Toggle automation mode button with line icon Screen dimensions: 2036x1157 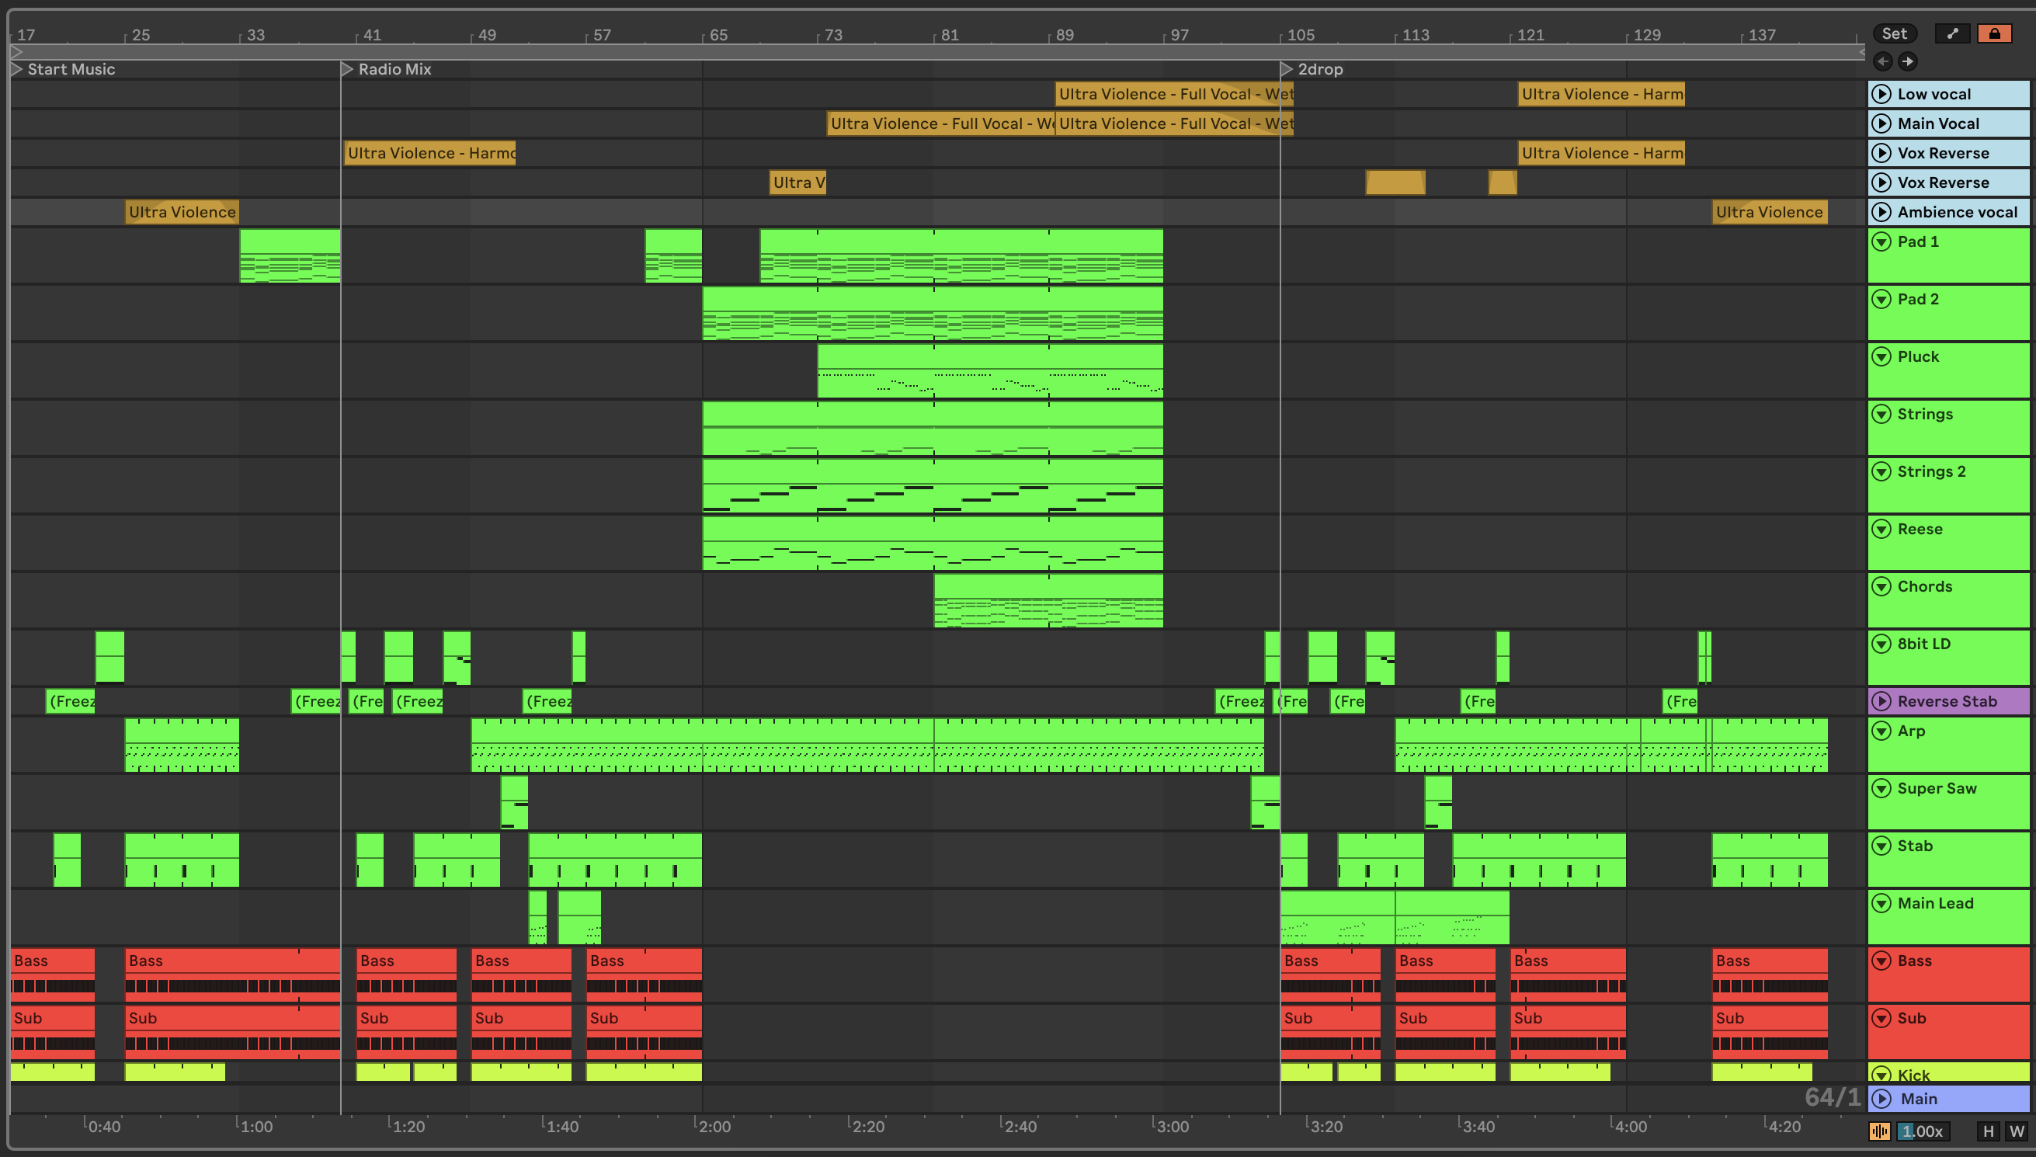pyautogui.click(x=1952, y=33)
